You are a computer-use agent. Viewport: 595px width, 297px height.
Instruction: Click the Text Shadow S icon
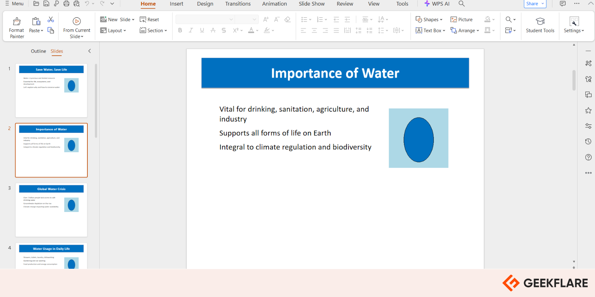[x=224, y=30]
